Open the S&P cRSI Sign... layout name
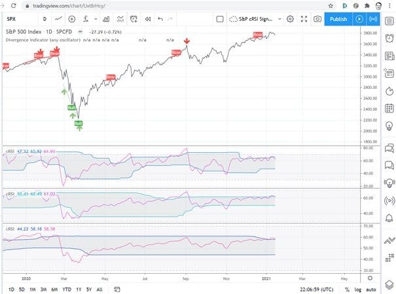Viewport: 396px width, 294px height. [255, 19]
